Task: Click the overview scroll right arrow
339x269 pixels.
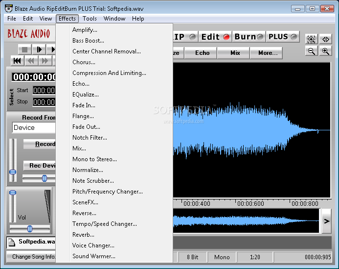Action: [326, 221]
